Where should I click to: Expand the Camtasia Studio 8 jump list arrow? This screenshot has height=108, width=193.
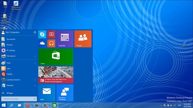[35, 80]
